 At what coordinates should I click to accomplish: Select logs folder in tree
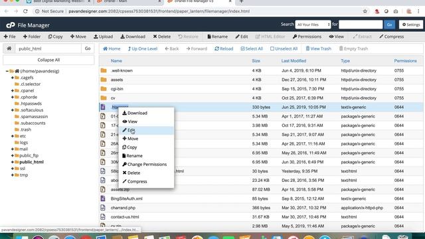pos(24,143)
